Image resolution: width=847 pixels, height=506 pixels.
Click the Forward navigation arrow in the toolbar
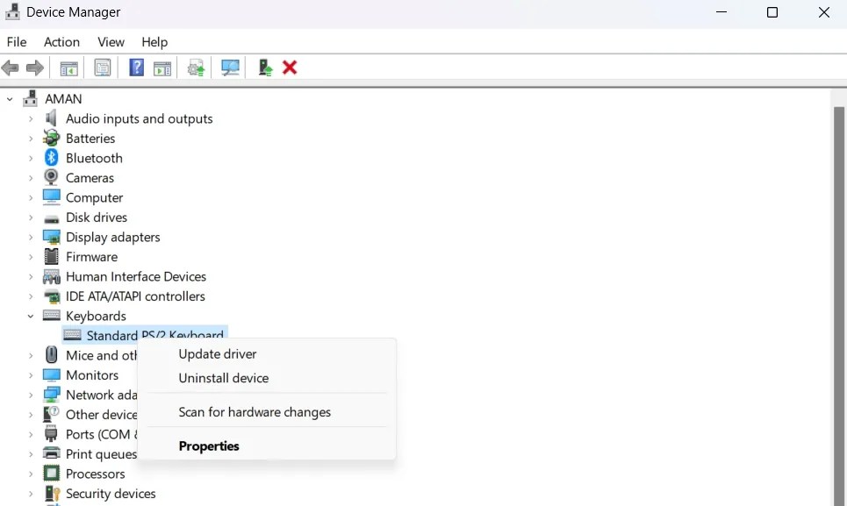(x=34, y=68)
